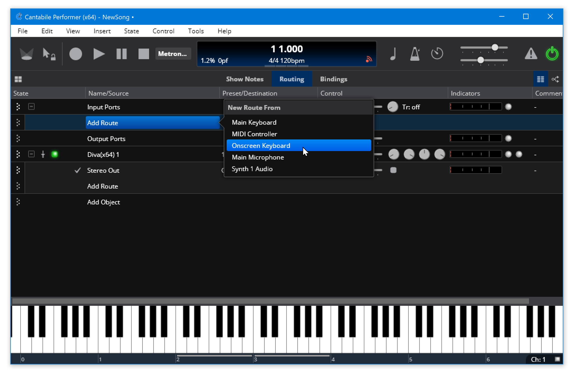Click Add Route under Input Ports
The image size is (572, 375).
(x=152, y=123)
